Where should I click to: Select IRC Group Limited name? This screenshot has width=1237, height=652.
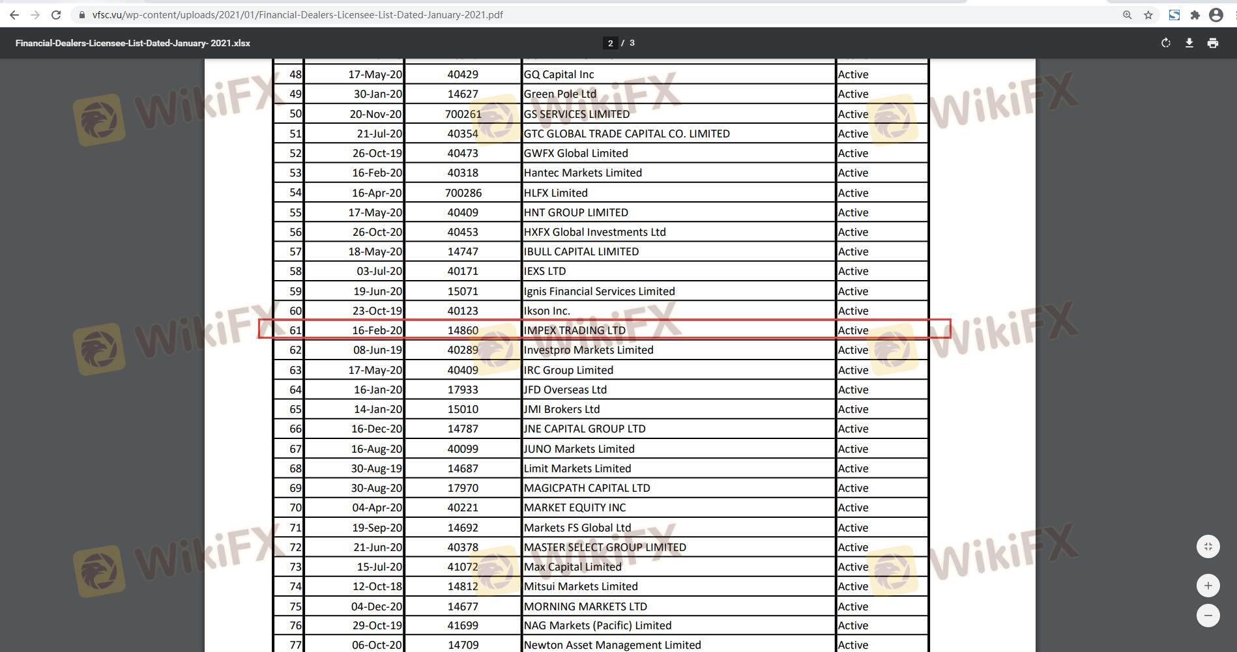[569, 370]
